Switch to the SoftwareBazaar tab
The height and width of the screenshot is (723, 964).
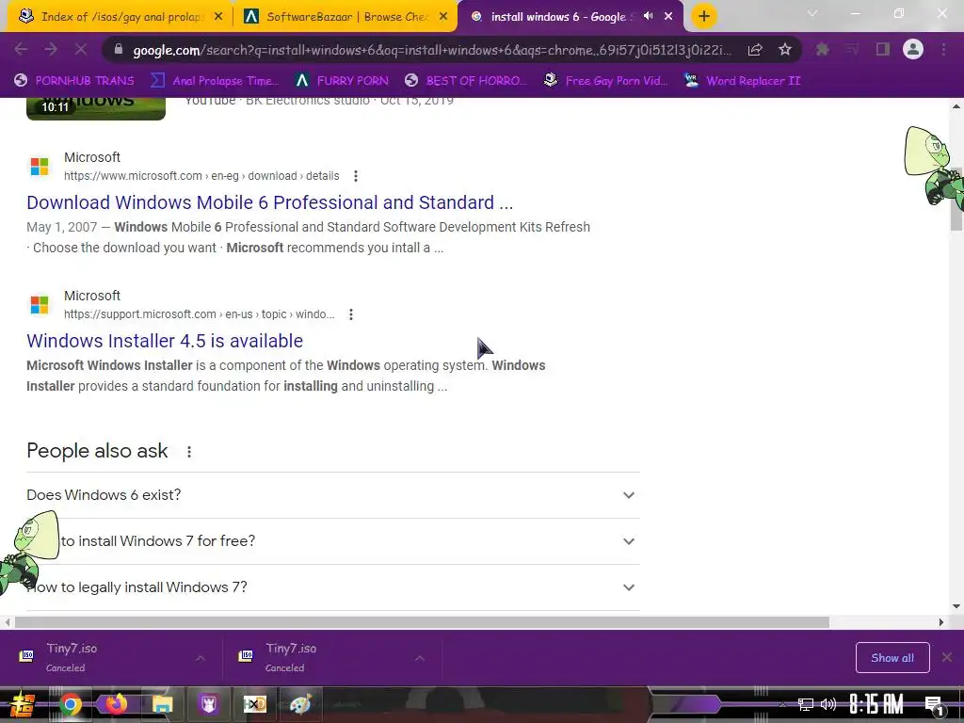point(345,17)
